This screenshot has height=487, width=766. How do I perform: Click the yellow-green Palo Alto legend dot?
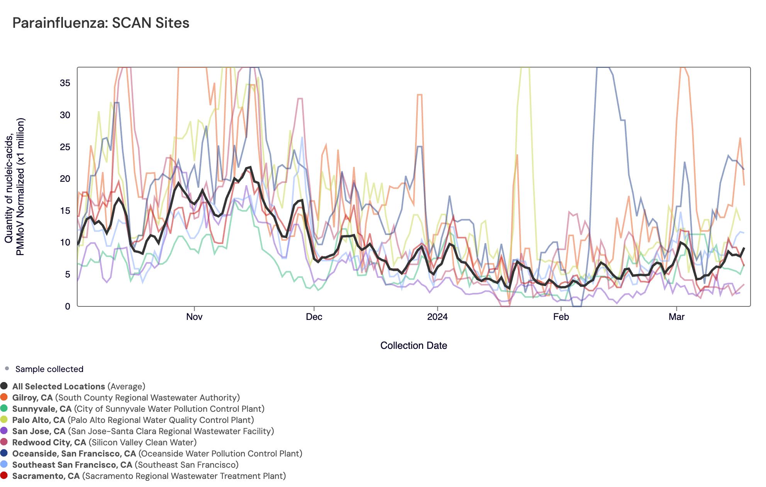click(x=4, y=419)
